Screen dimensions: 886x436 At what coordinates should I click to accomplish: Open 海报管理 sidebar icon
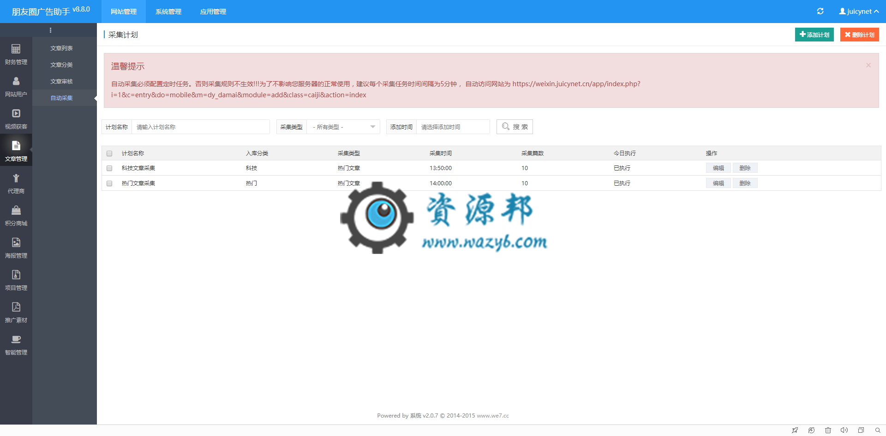16,247
